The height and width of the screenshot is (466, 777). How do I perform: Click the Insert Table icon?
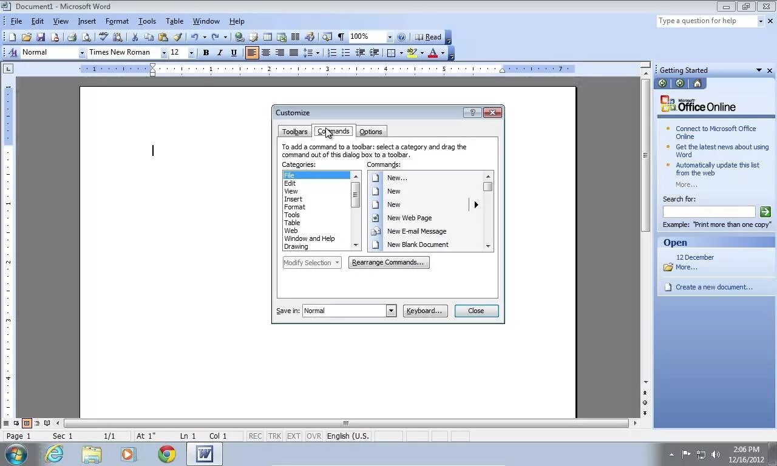pyautogui.click(x=267, y=37)
